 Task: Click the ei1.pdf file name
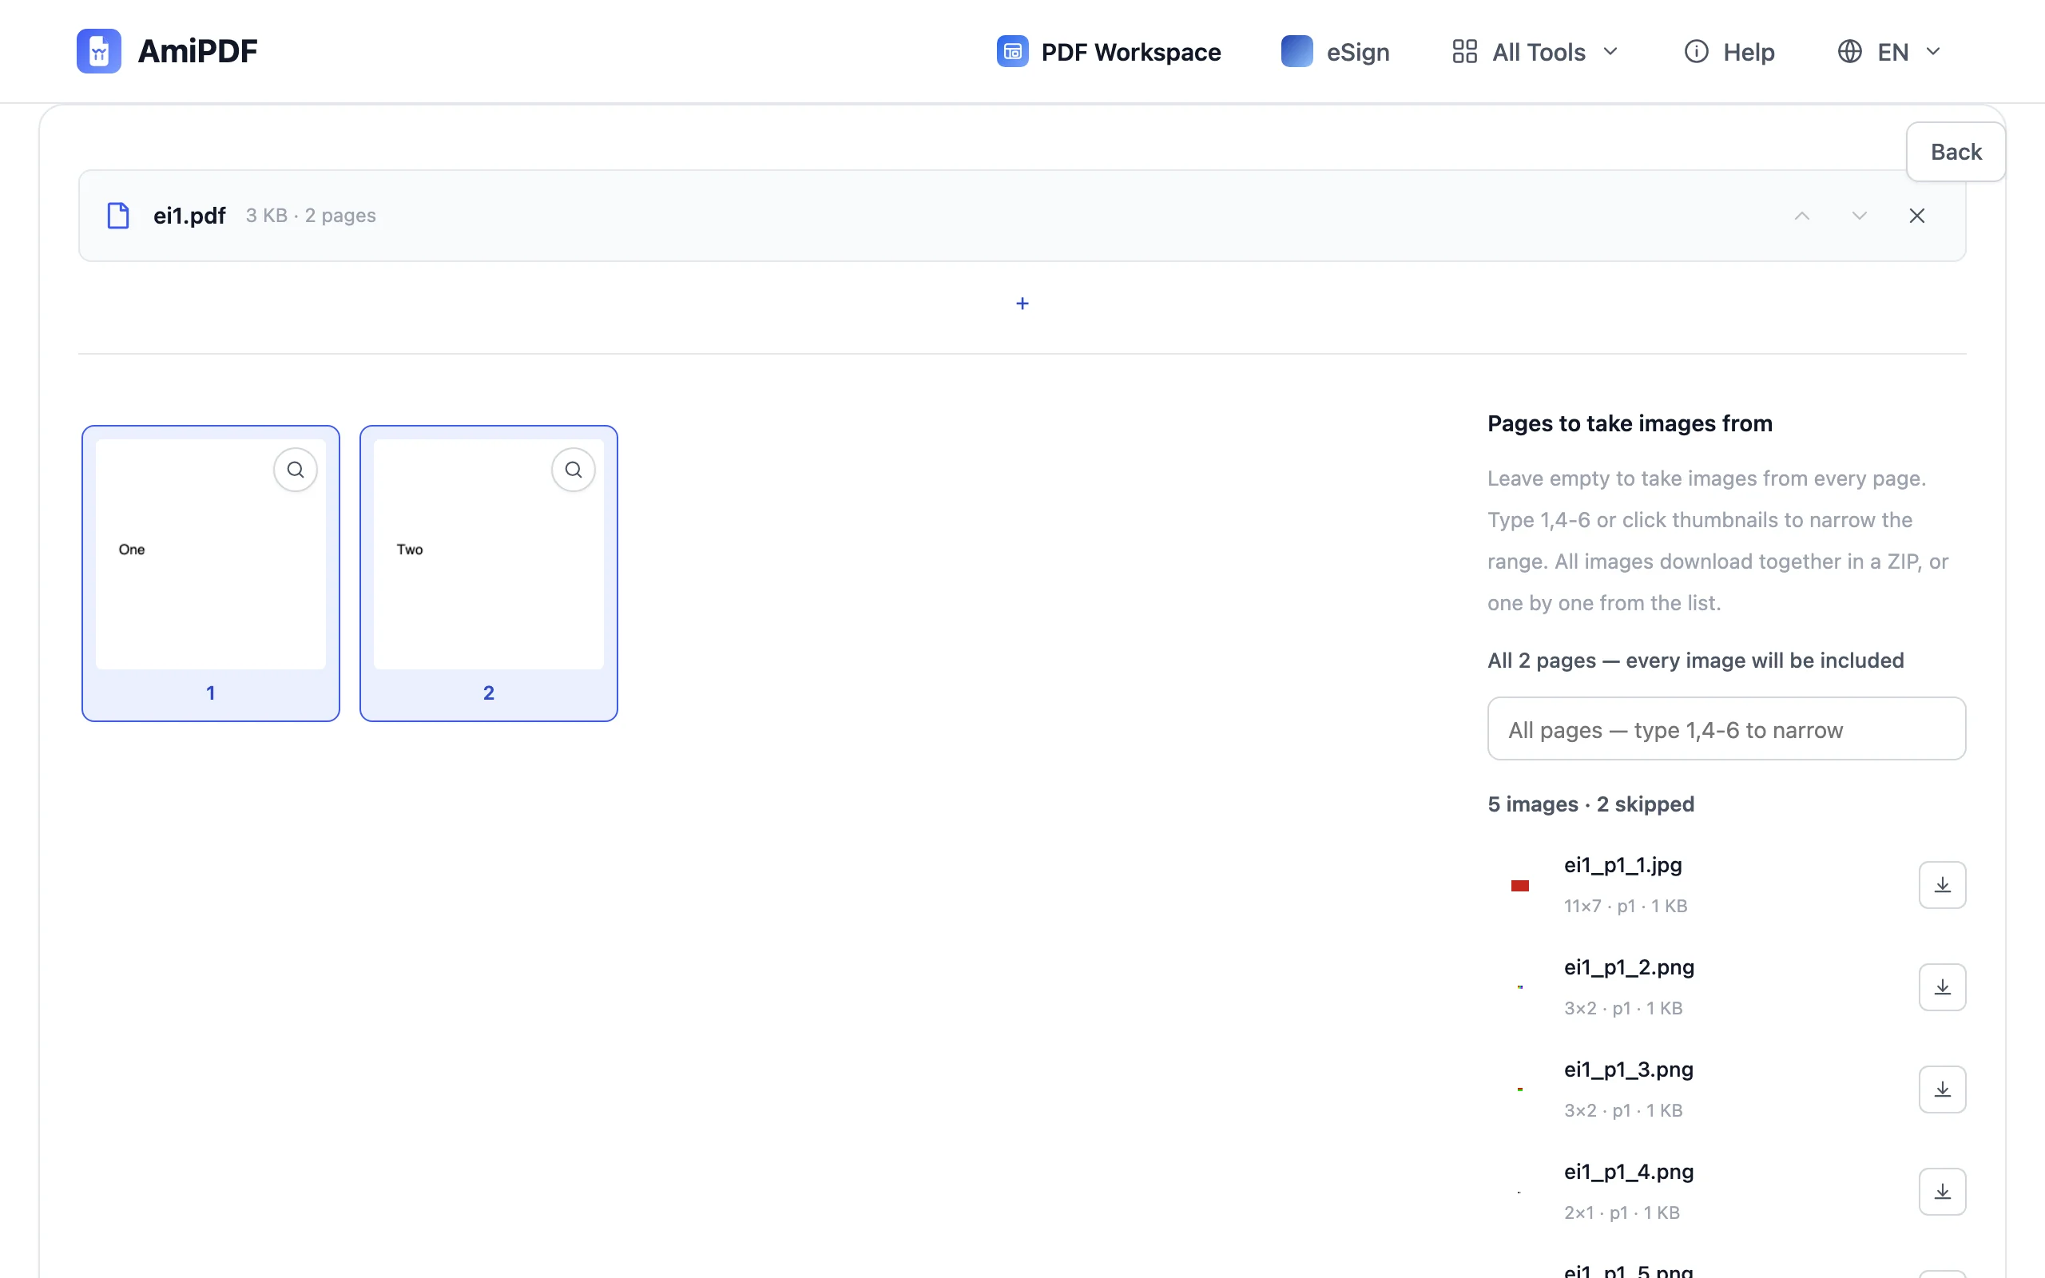pos(189,216)
